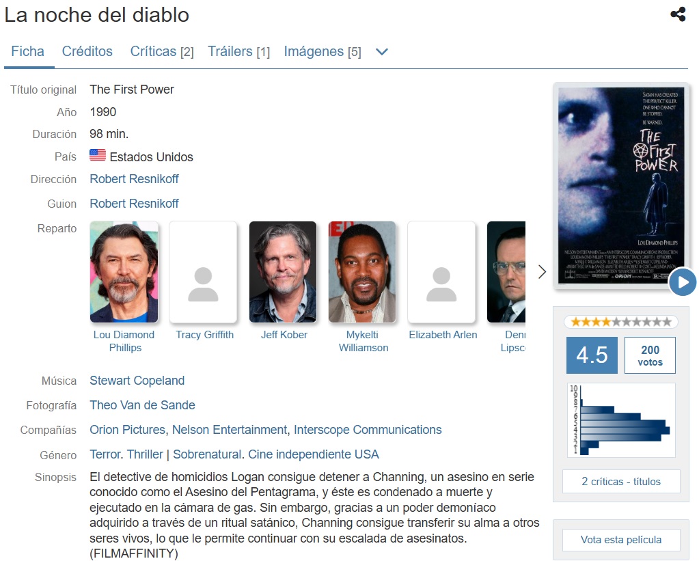Click the duration value '98 min.'

(x=109, y=134)
